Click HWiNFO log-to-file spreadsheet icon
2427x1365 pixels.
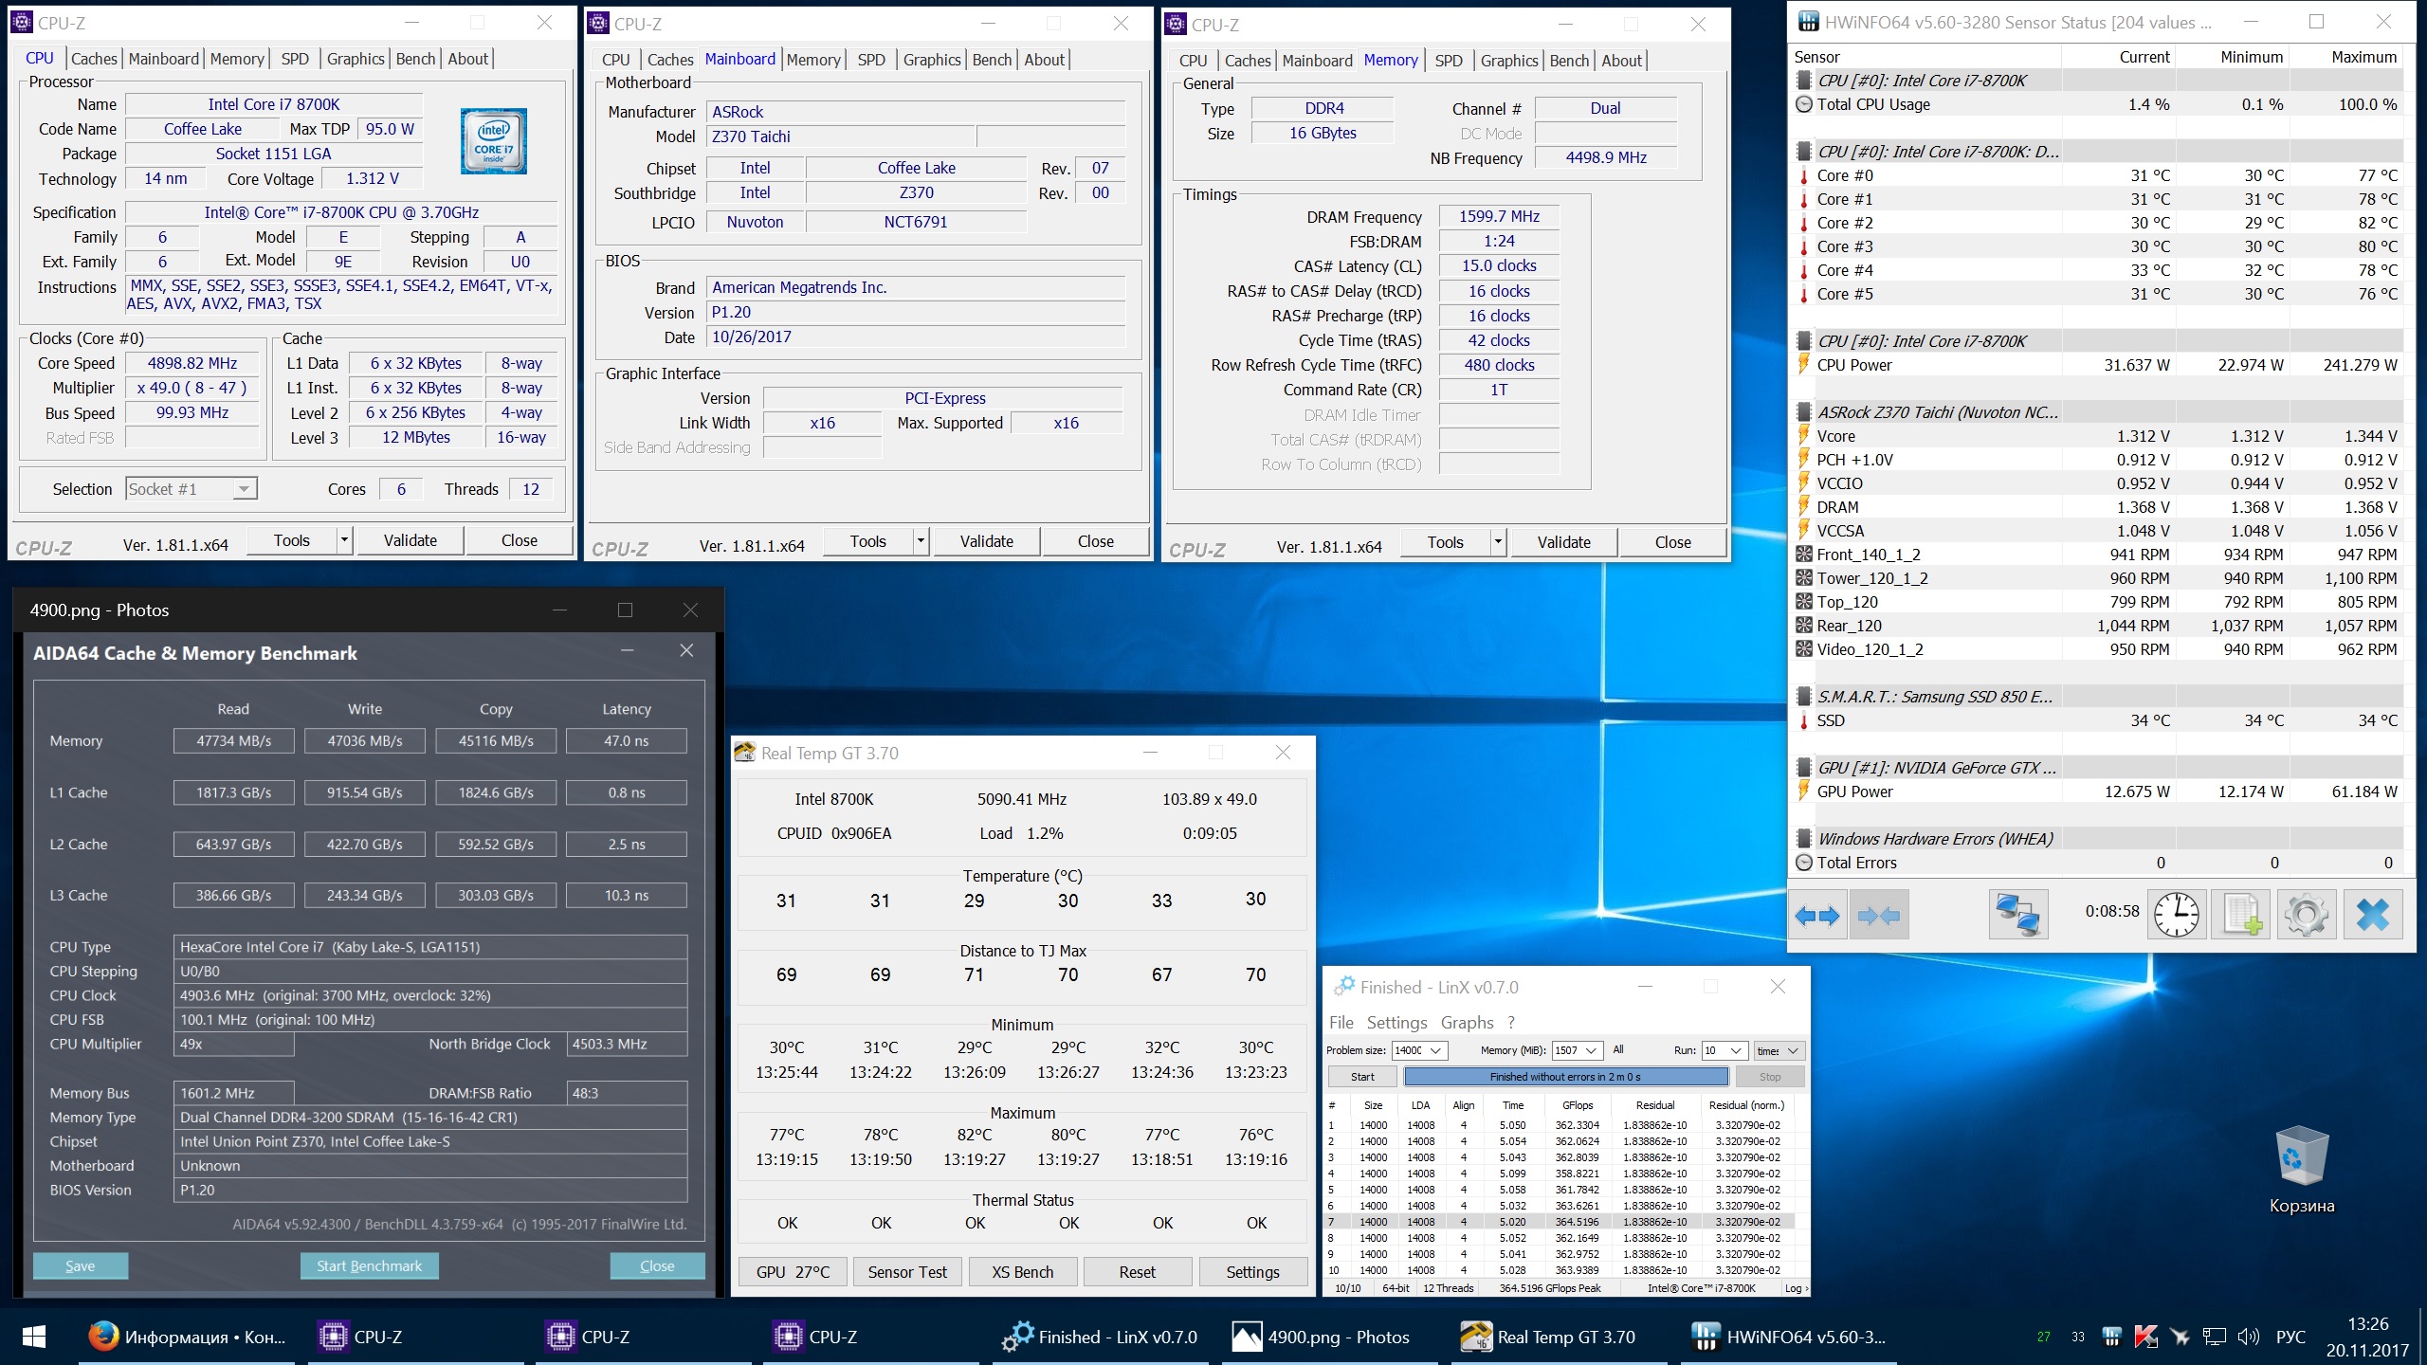(x=2241, y=915)
